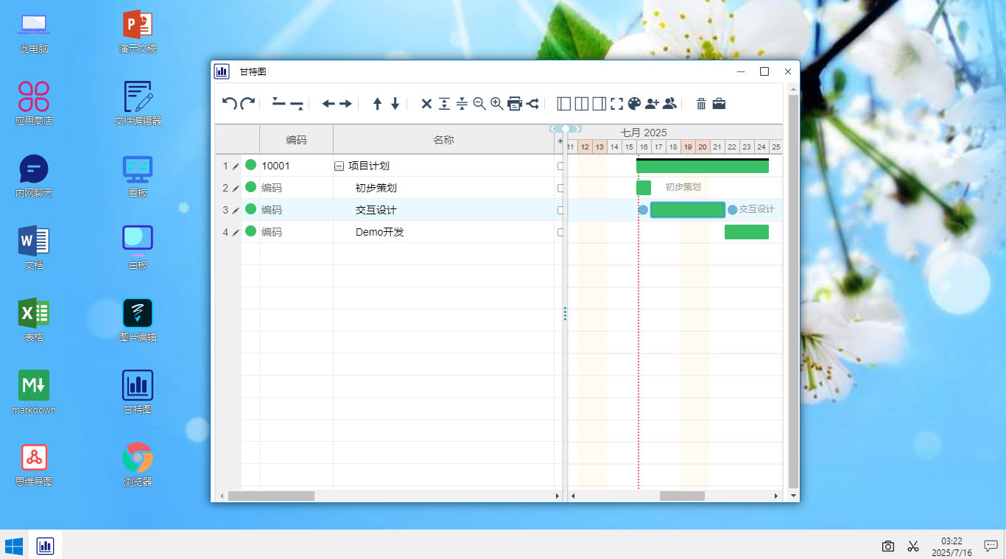Click right arrow of the task grid scrollbar

click(557, 496)
